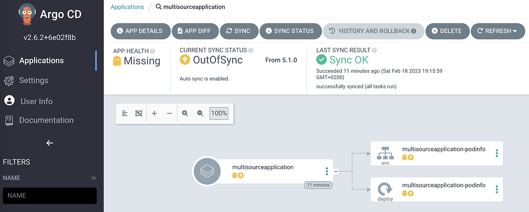Click the 'Succeeded 11 minutes ago' timestamp text
This screenshot has width=529, height=212.
coord(379,74)
